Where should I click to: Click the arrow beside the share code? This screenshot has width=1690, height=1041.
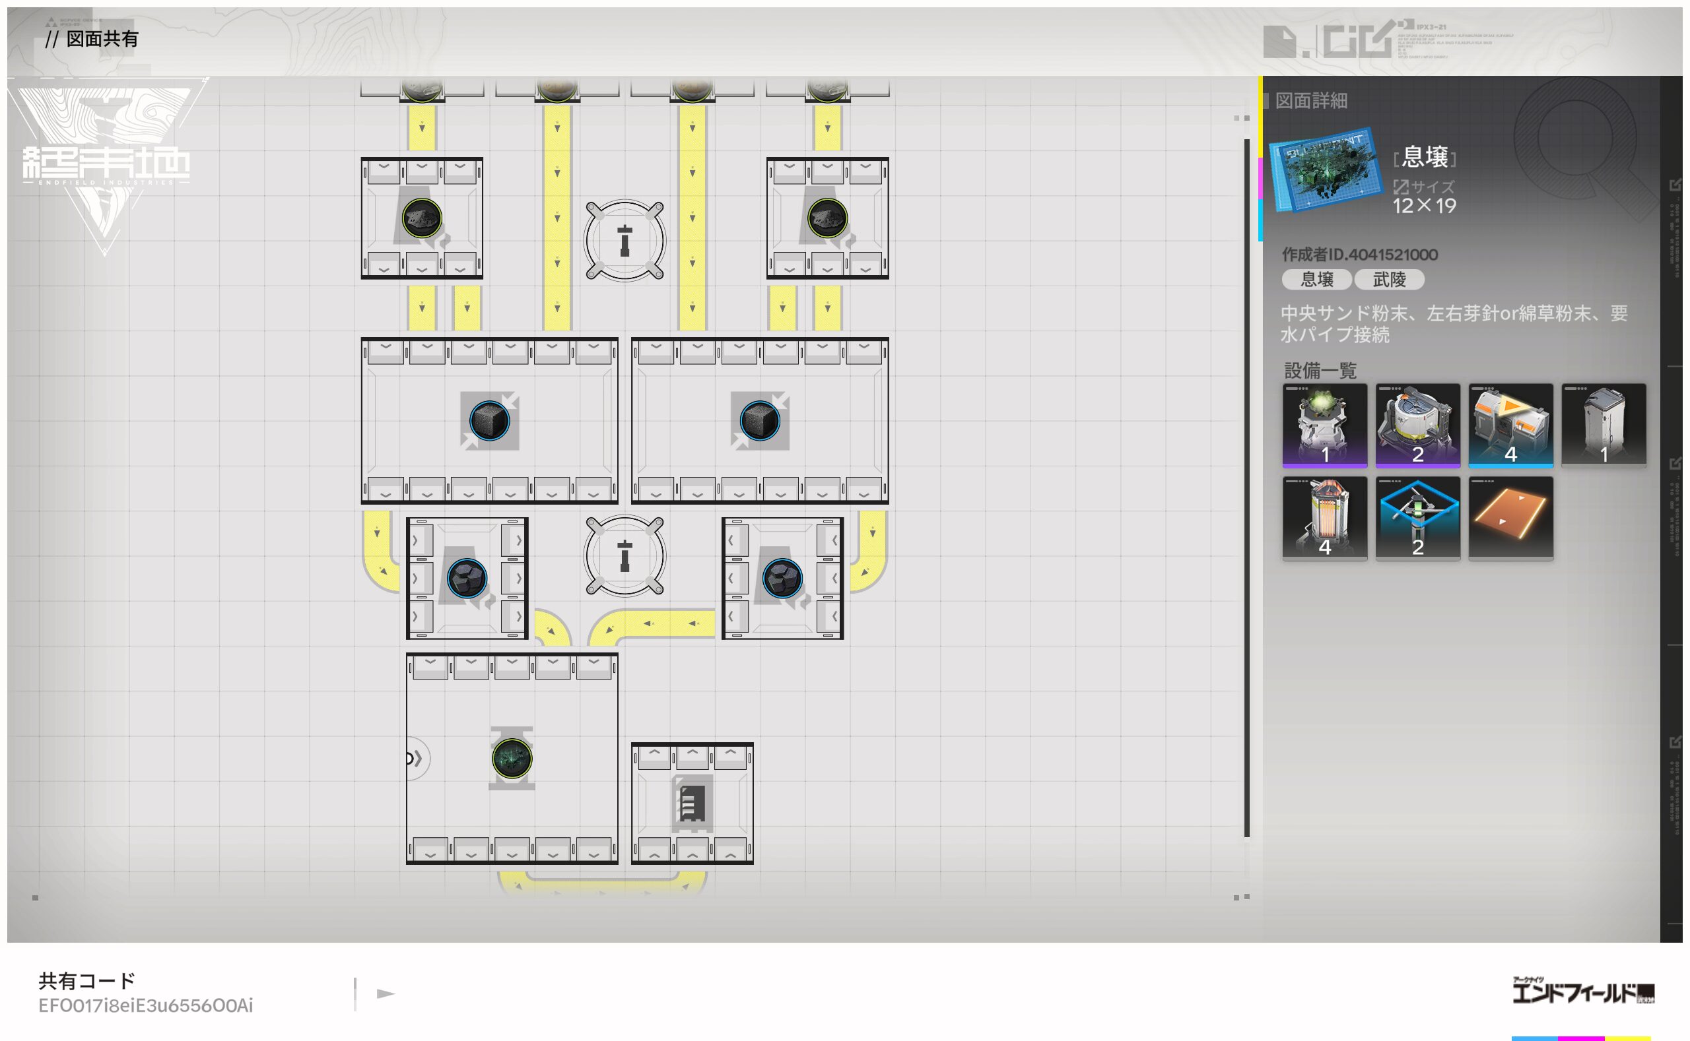click(x=385, y=994)
